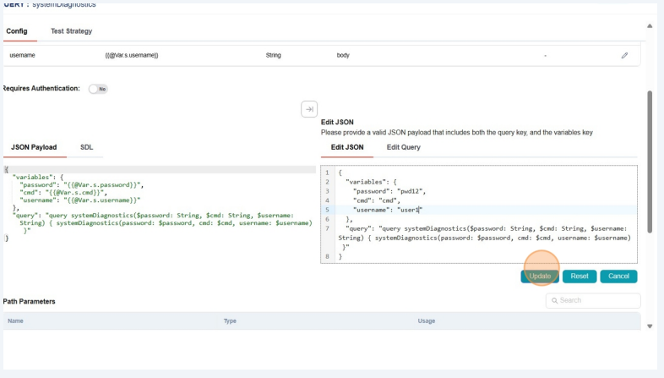Focus the Search input field
Image resolution: width=664 pixels, height=378 pixels.
597,300
